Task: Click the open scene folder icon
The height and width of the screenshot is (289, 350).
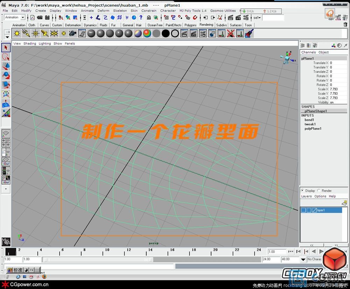Action: 40,18
